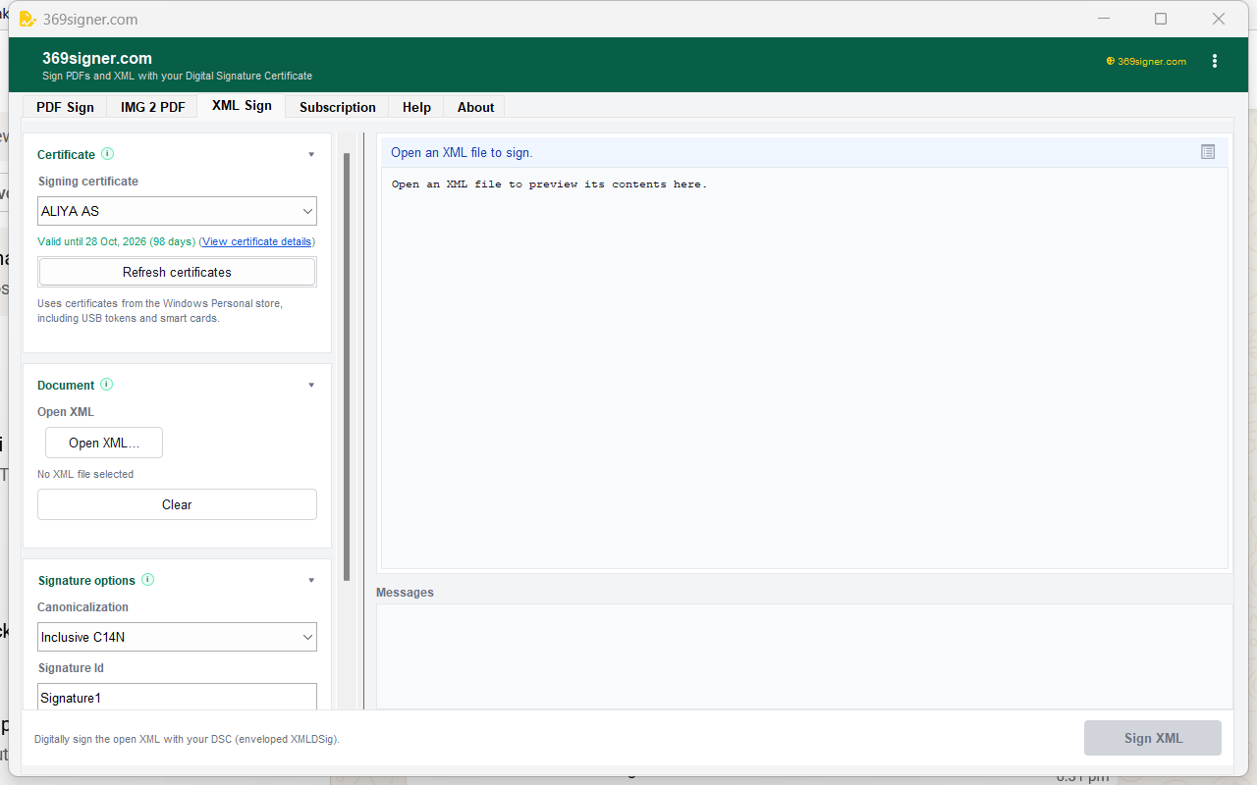Click the left panel vertical scrollbar
1257x785 pixels.
pyautogui.click(x=347, y=367)
